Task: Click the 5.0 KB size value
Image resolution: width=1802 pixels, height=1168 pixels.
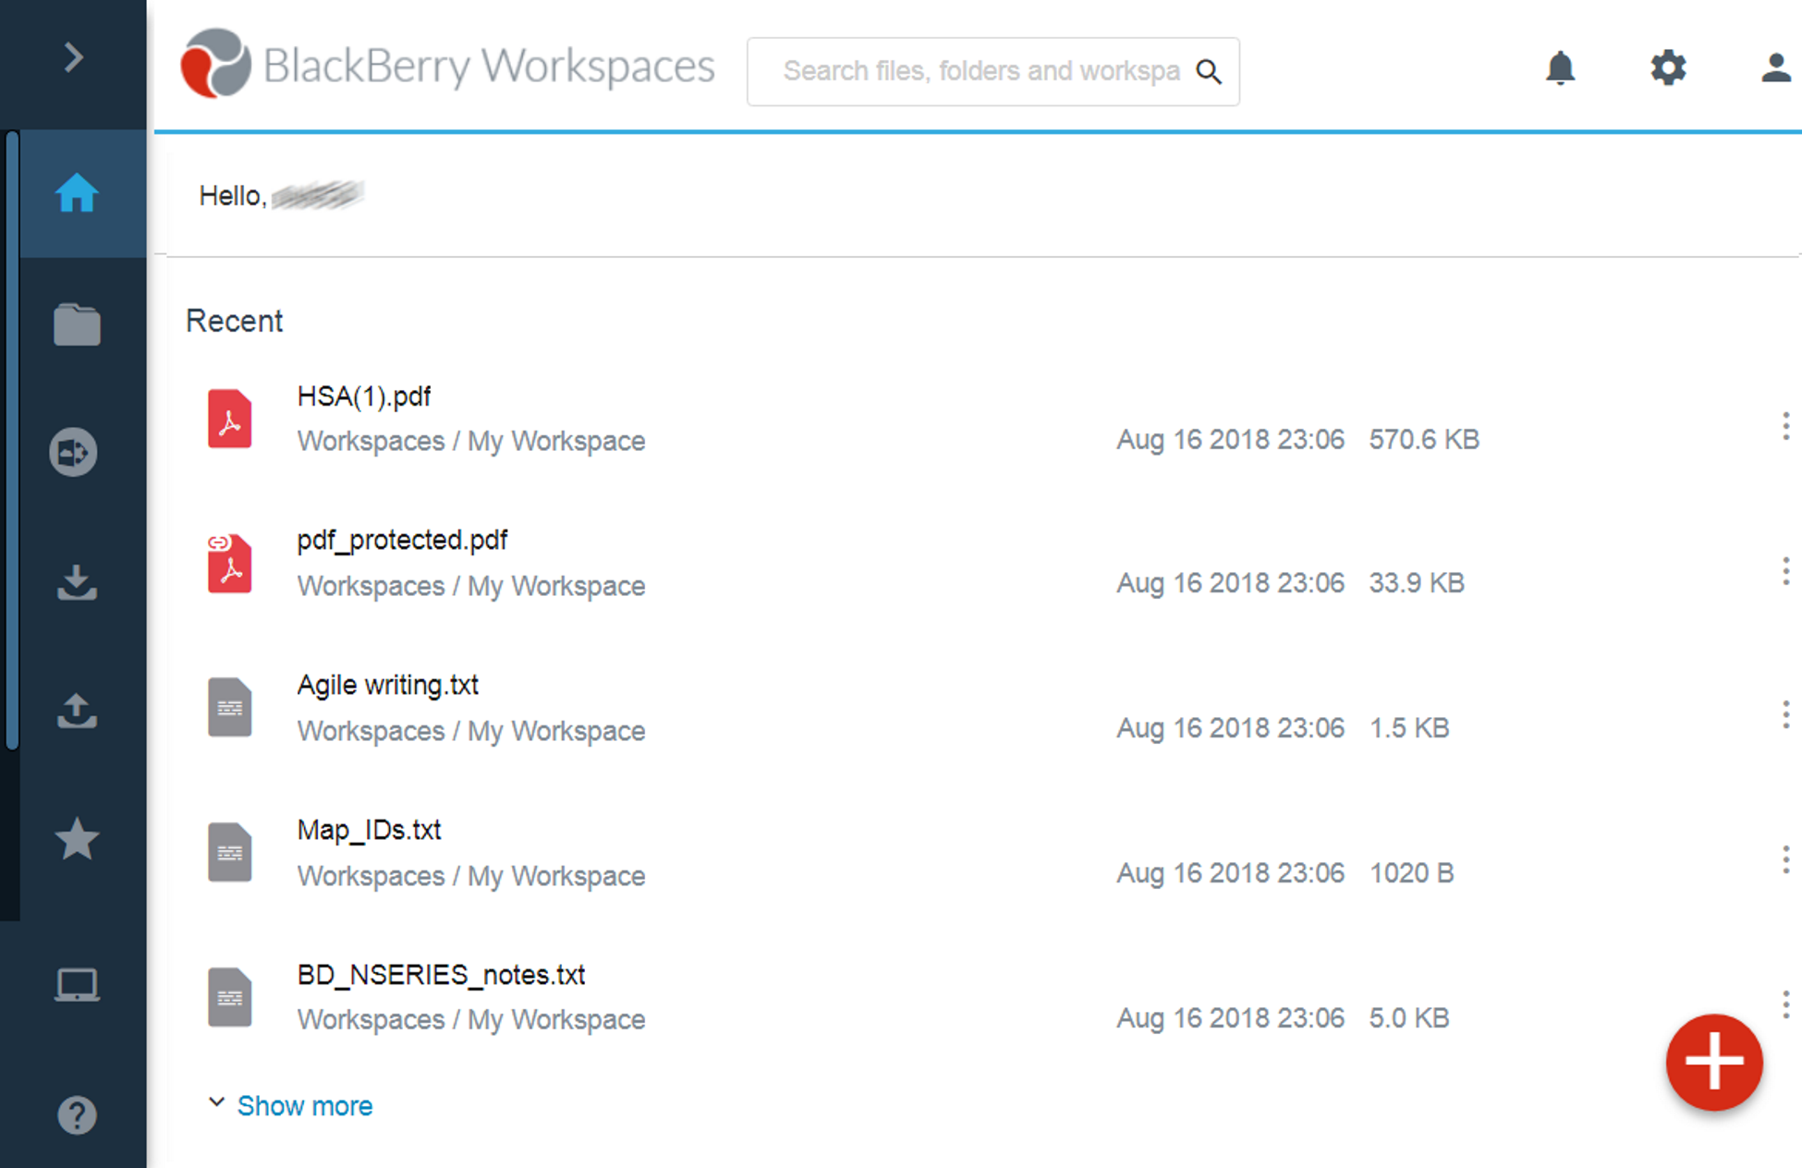Action: (1408, 1017)
